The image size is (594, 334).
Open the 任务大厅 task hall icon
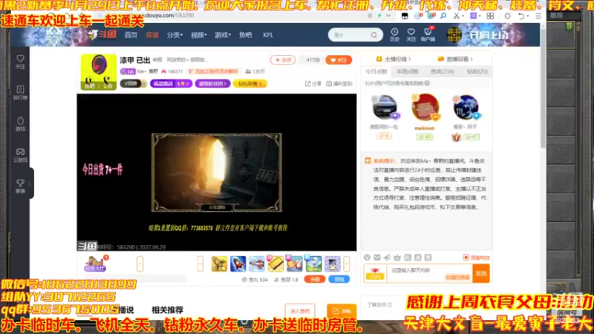click(95, 263)
